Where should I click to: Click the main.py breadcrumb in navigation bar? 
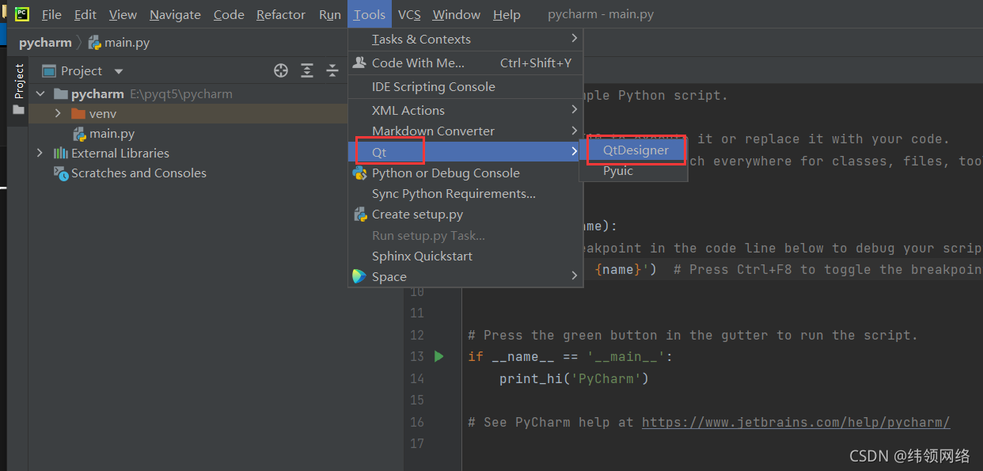tap(118, 42)
